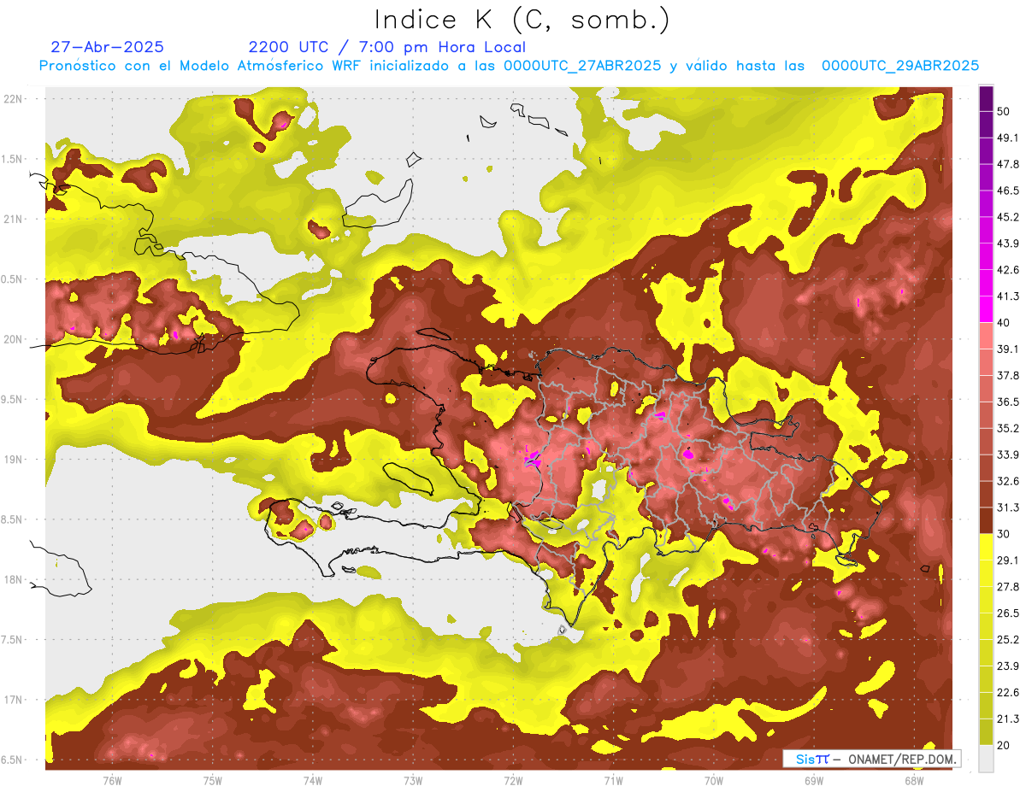Click legend value "27.8"
This screenshot has width=1026, height=792.
pos(1008,587)
